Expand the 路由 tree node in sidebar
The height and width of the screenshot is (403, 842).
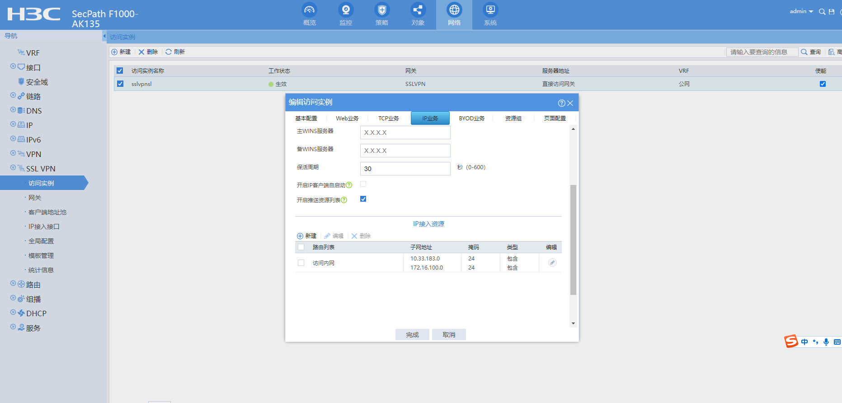(x=13, y=284)
